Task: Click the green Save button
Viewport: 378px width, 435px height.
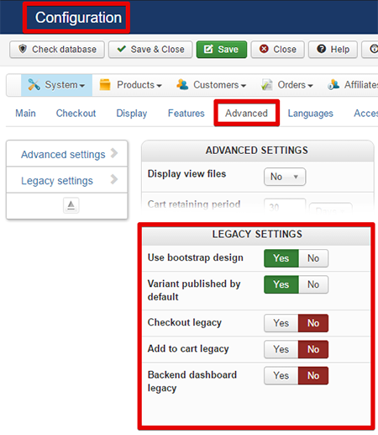Action: pyautogui.click(x=222, y=50)
